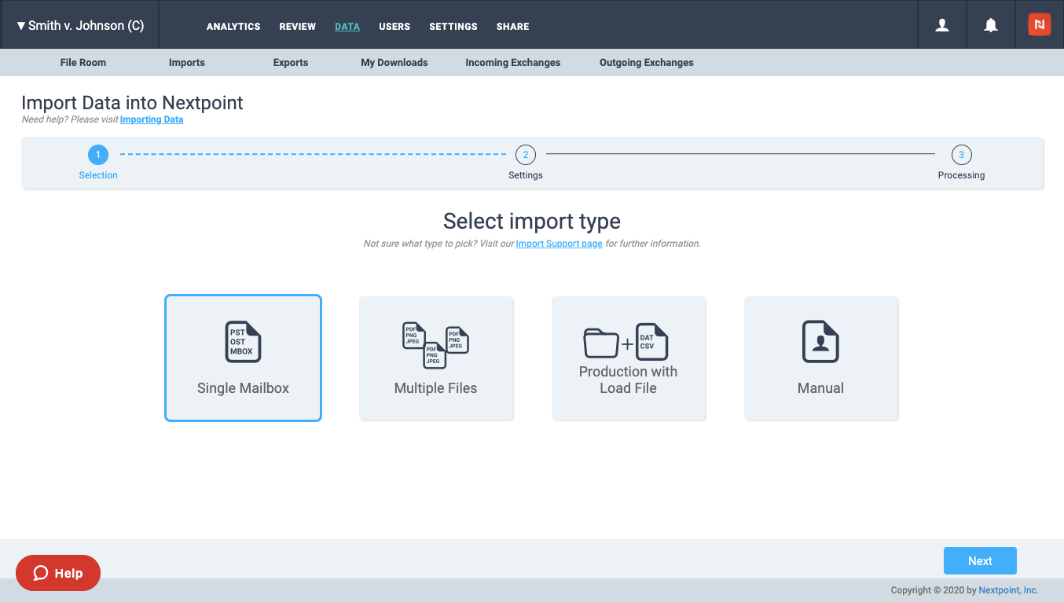Open the USERS menu
1064x602 pixels.
pyautogui.click(x=394, y=26)
